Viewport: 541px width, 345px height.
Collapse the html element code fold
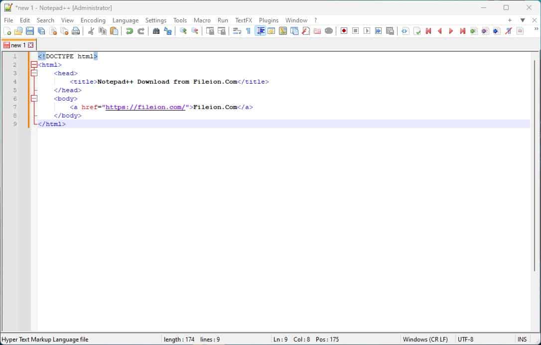coord(34,65)
